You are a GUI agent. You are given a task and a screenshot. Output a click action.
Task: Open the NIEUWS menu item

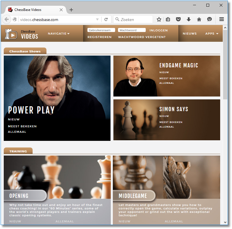[x=190, y=34]
